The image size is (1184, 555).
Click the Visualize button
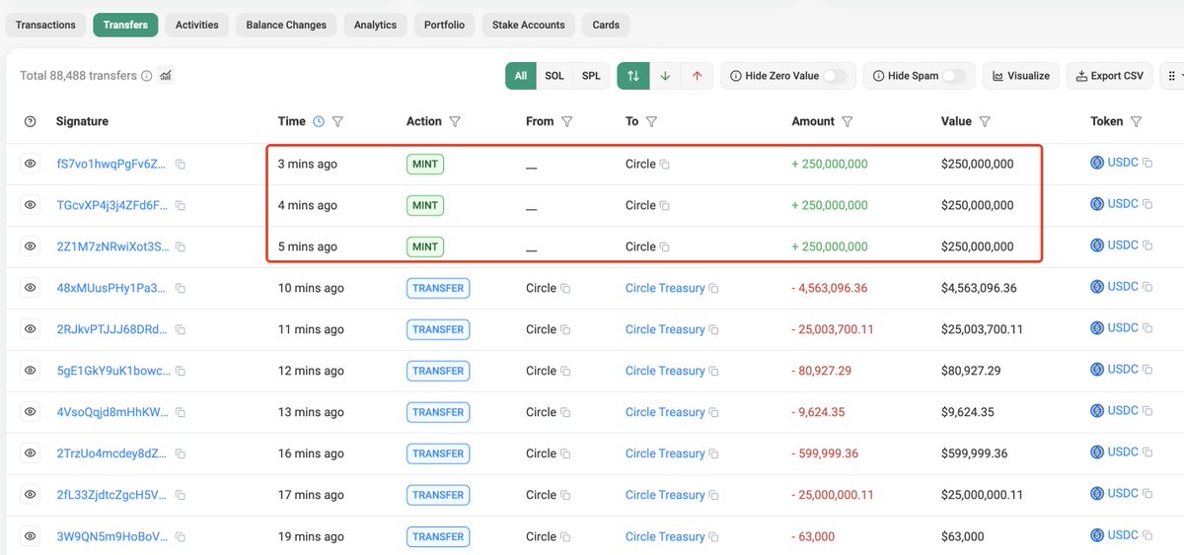pos(1020,76)
